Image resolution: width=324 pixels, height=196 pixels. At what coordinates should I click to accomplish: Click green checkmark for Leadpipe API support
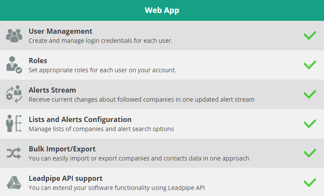[x=310, y=183]
